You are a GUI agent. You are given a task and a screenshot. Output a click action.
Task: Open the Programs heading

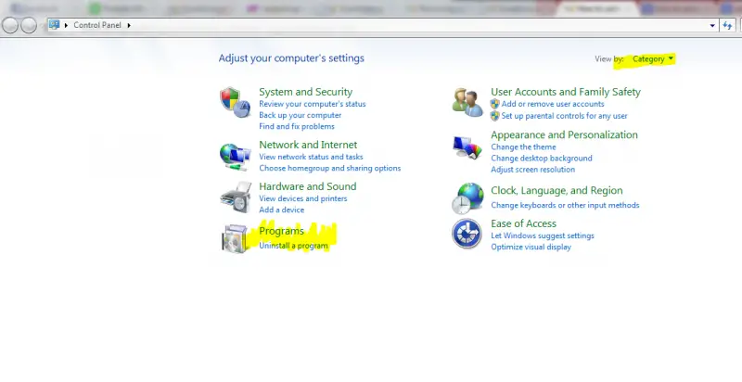coord(282,231)
